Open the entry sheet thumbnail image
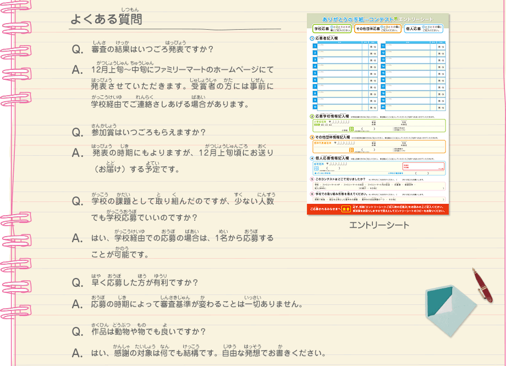The image size is (506, 366). click(x=379, y=114)
